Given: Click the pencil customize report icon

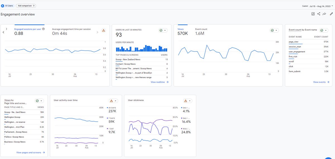Looking at the screenshot, I should (331, 14).
